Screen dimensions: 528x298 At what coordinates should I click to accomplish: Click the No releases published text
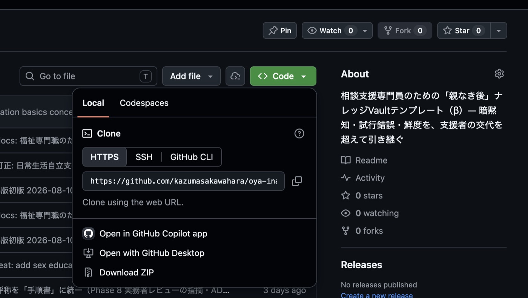[x=379, y=285]
